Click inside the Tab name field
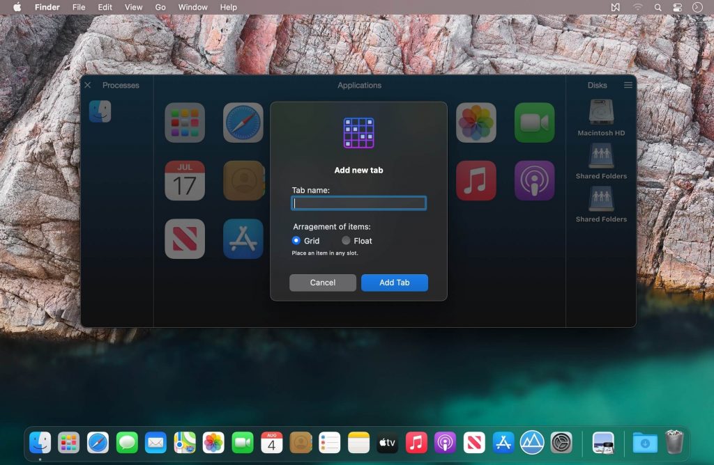Image resolution: width=714 pixels, height=465 pixels. point(358,203)
